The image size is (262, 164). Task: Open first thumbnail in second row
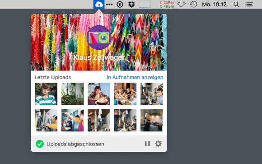(46, 120)
